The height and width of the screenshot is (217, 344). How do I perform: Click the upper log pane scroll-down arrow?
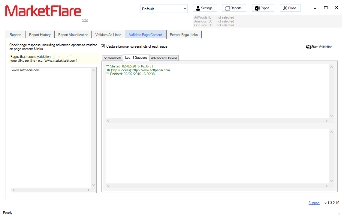click(x=331, y=116)
